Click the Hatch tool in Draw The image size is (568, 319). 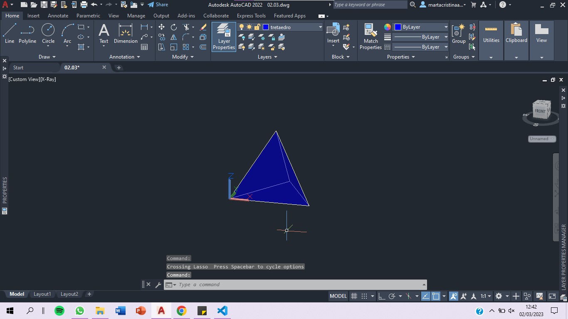coord(81,47)
